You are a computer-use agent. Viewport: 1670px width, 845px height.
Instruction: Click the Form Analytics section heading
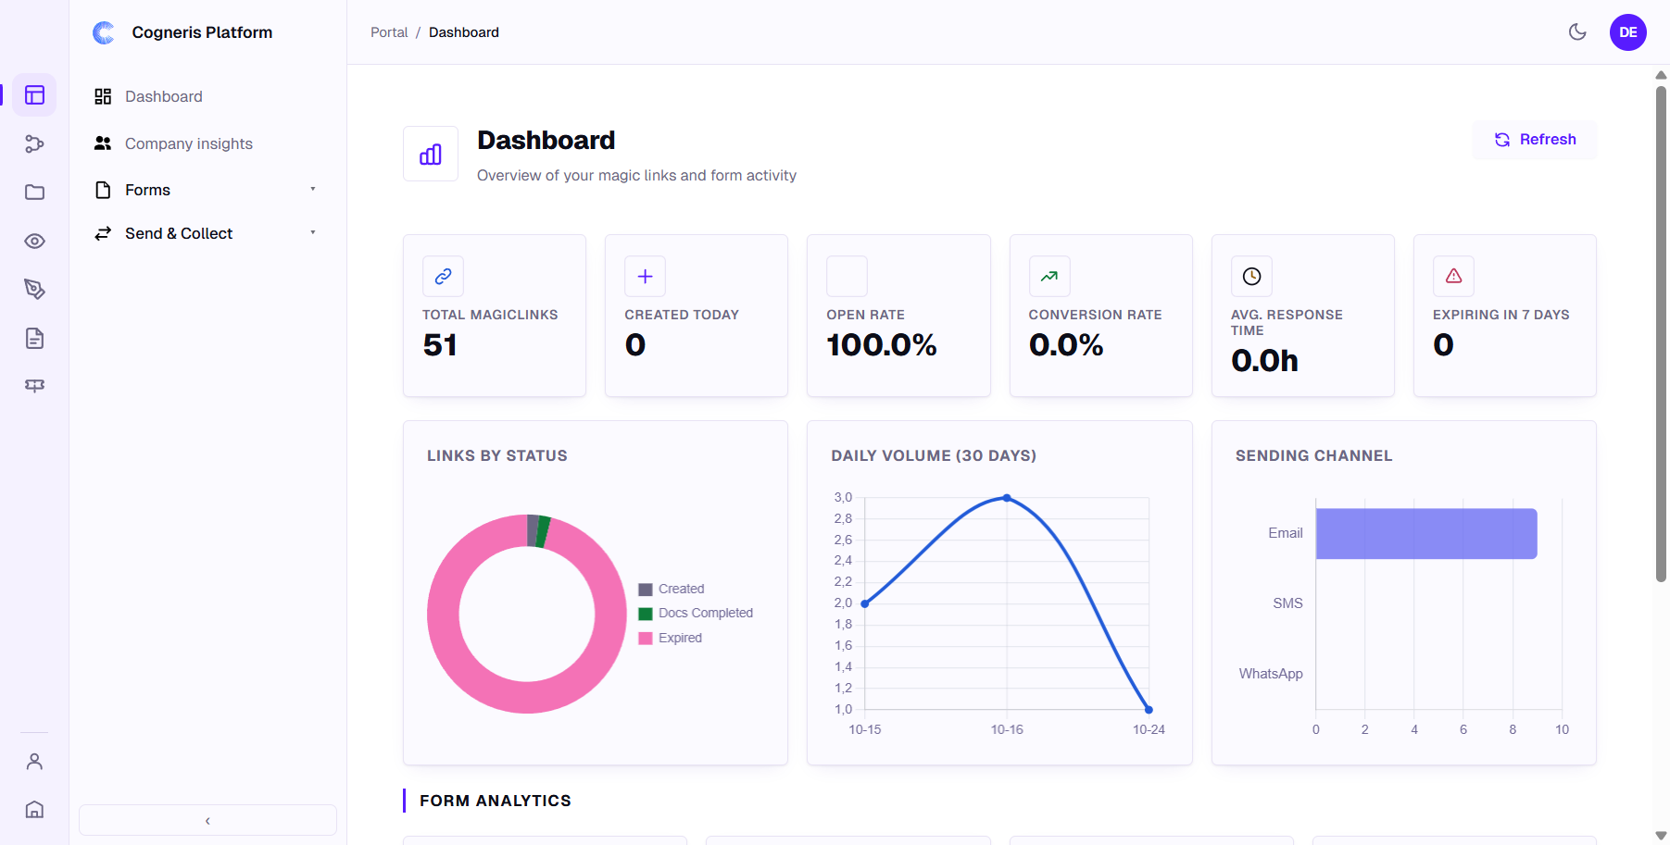pos(496,801)
